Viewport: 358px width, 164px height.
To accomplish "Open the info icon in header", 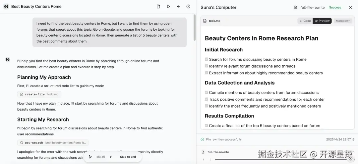I will (188, 6).
